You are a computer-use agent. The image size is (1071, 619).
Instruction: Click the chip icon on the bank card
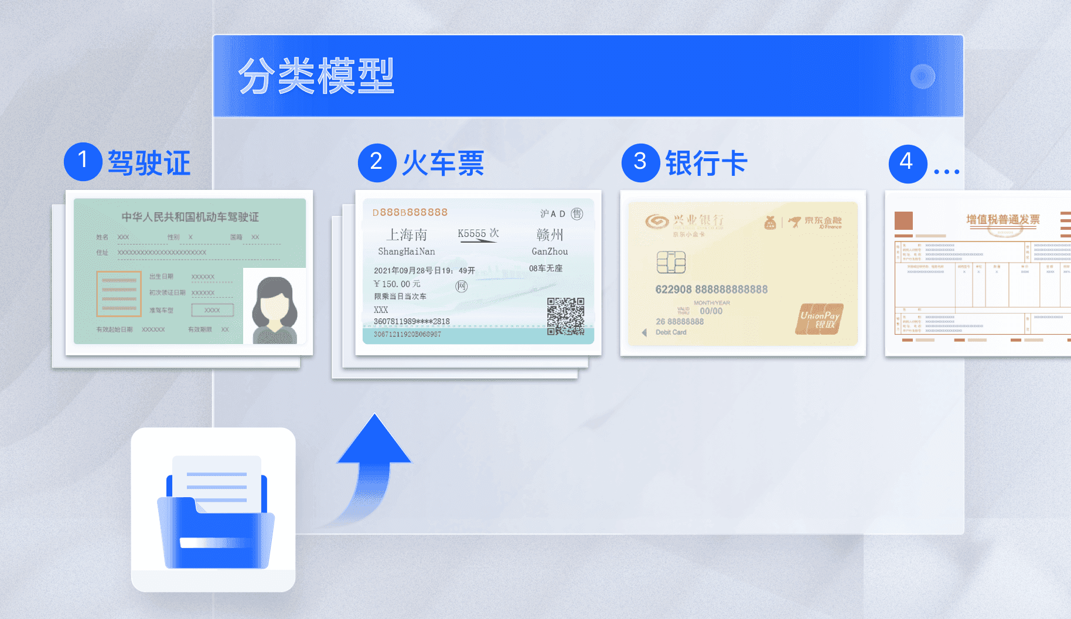pos(671,262)
